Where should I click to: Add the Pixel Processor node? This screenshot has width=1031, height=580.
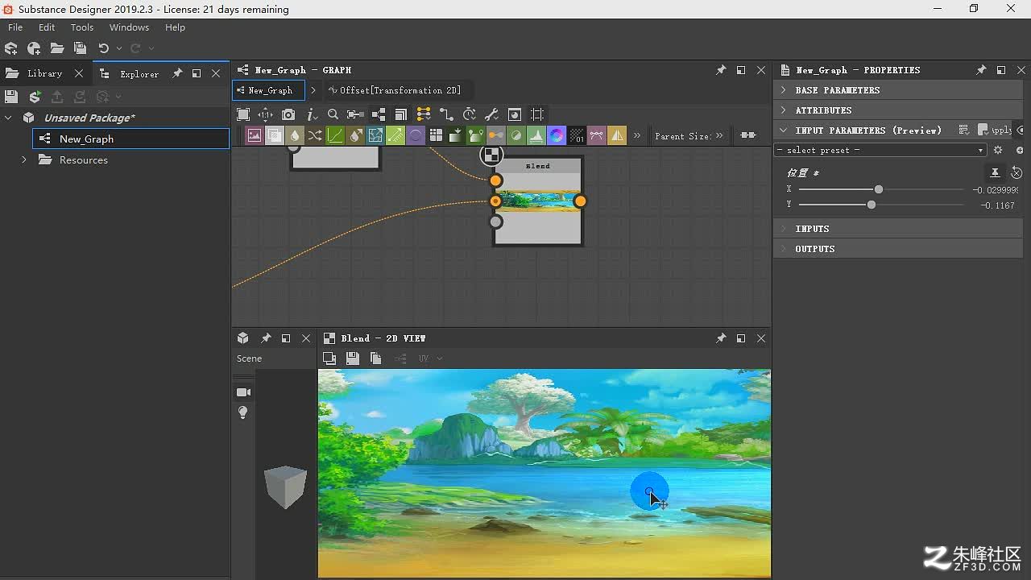click(x=576, y=135)
